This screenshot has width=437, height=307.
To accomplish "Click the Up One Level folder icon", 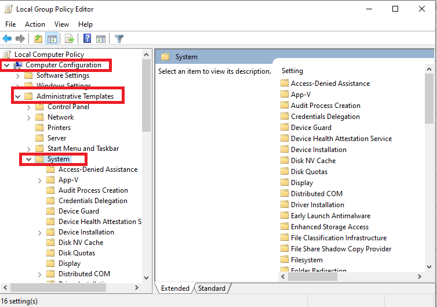I will click(38, 39).
